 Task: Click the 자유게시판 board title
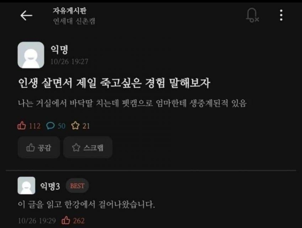[x=70, y=11]
